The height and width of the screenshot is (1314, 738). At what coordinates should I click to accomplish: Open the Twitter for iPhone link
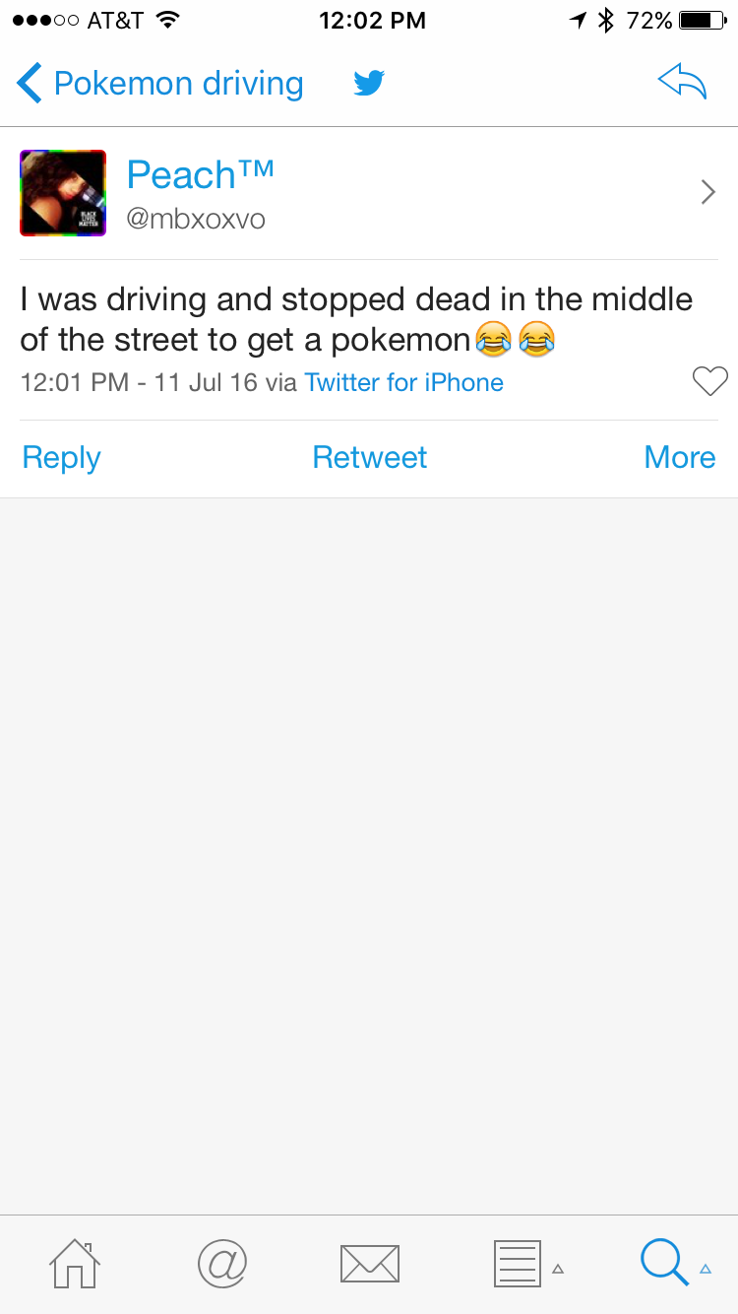tap(403, 382)
